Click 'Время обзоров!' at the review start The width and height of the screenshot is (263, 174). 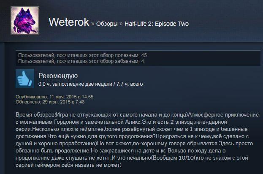(36, 115)
